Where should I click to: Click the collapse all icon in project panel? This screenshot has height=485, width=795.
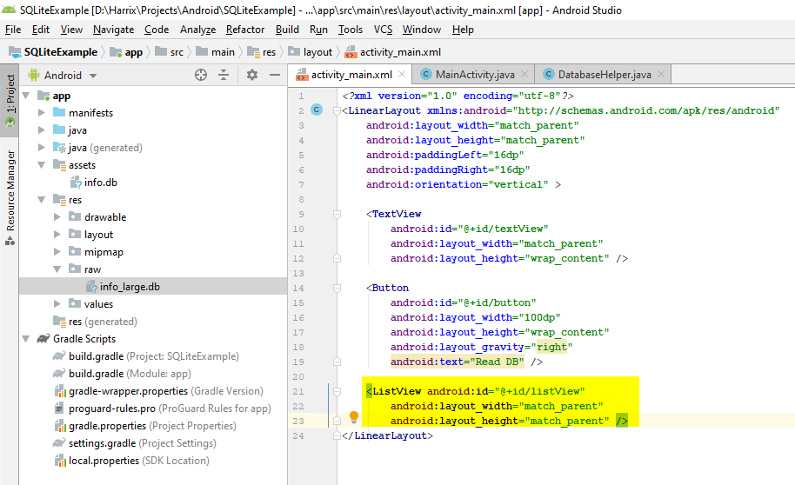click(x=224, y=76)
